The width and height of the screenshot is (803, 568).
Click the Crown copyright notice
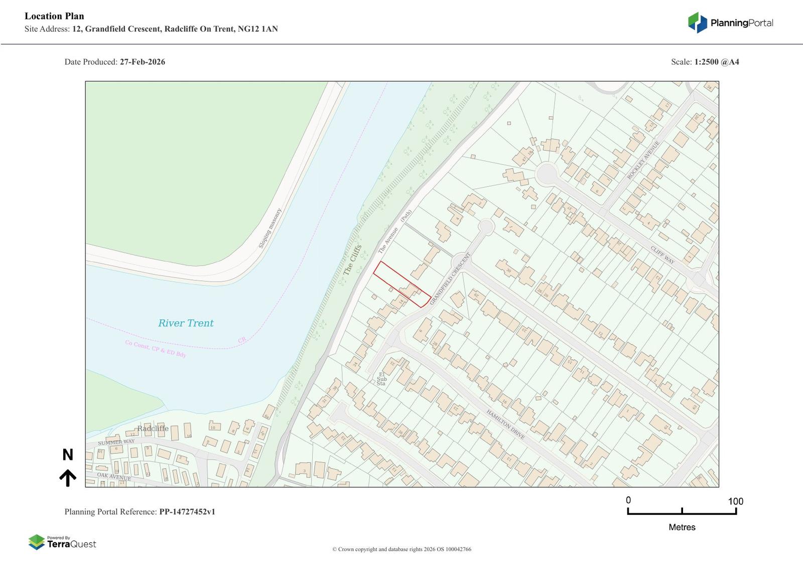(x=401, y=549)
